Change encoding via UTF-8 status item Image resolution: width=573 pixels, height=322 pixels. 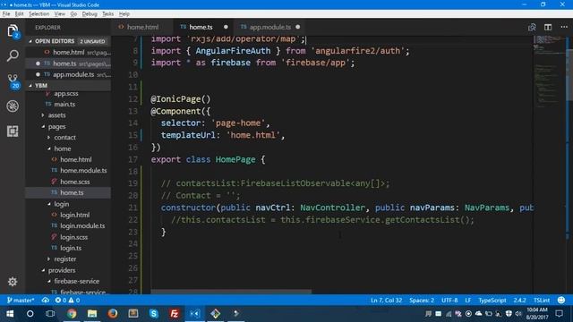[449, 301]
